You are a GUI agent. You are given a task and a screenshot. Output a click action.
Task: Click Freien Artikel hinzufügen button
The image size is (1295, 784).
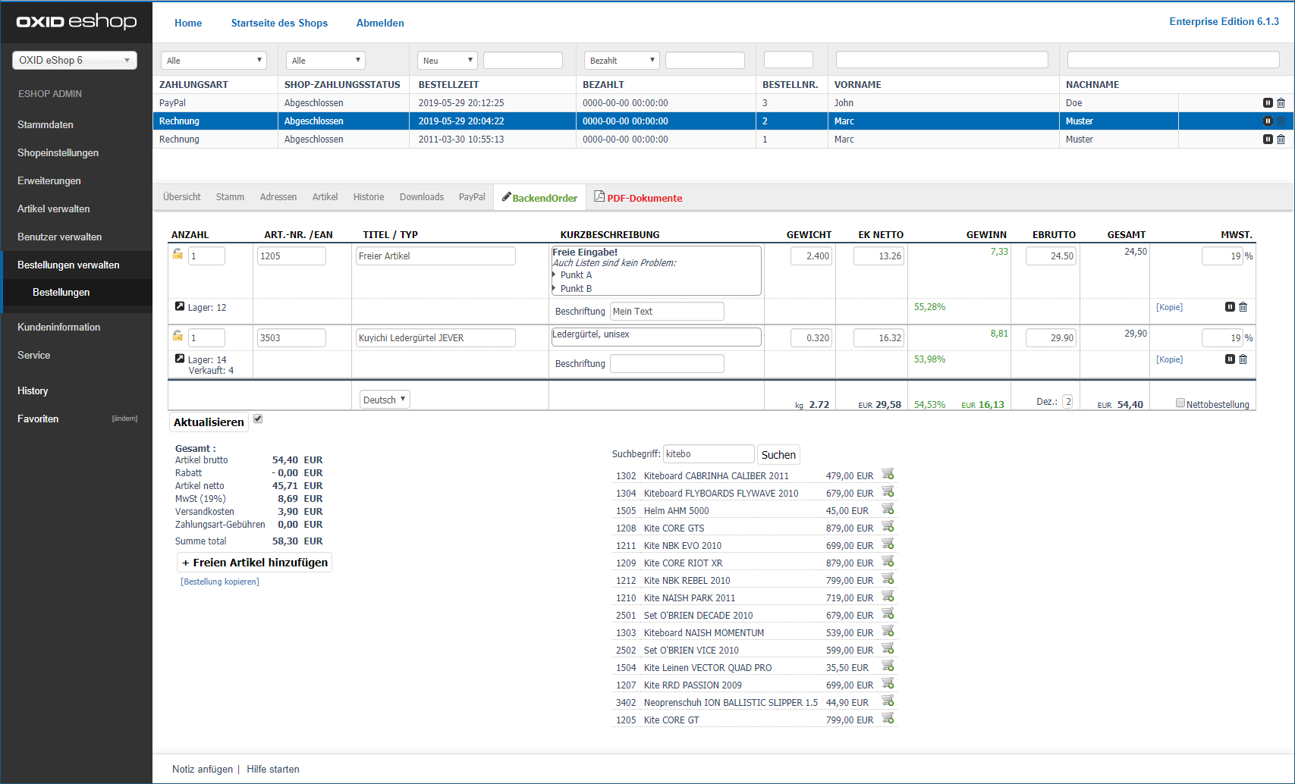pos(255,563)
